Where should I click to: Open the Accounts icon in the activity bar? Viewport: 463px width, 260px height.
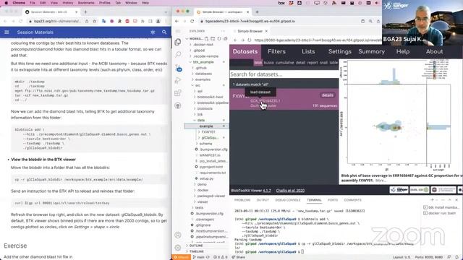click(x=178, y=235)
